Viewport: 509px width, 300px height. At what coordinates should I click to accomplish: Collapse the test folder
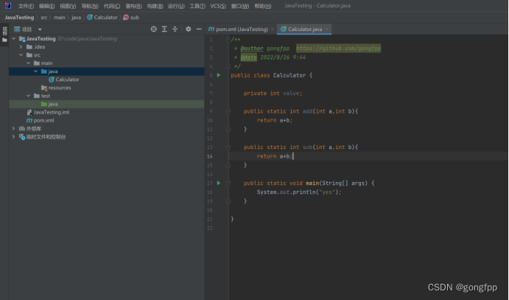point(29,96)
